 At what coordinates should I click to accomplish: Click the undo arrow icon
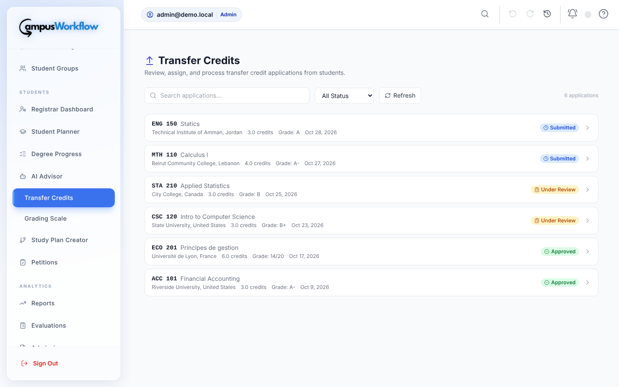click(513, 14)
